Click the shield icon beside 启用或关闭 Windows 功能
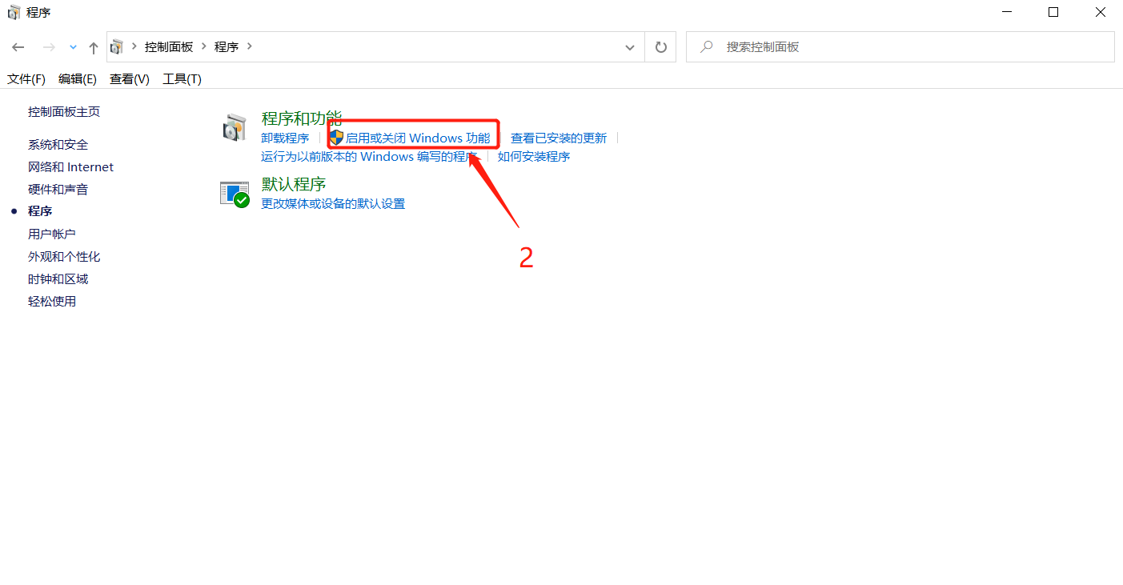 coord(336,138)
